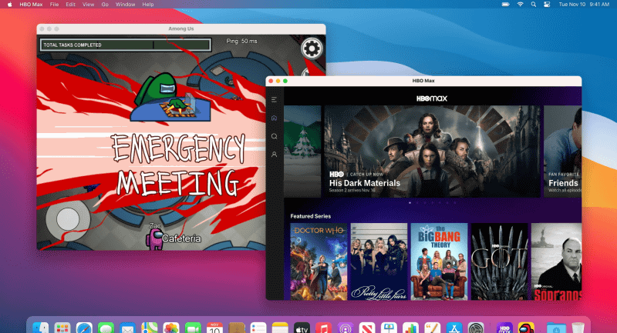Open the Go menu
617x333 pixels.
(x=105, y=5)
